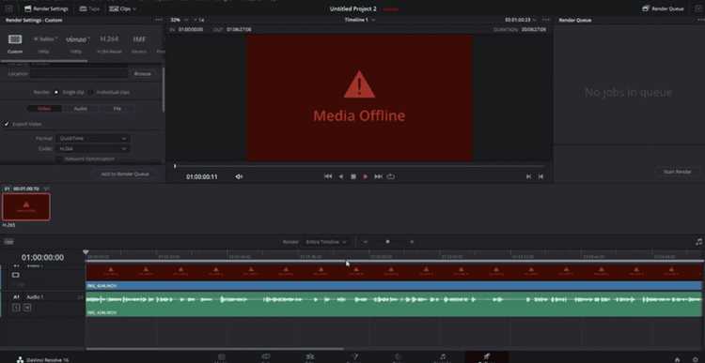Open the Render Settings panel options (three dots)
This screenshot has width=705, height=363.
[158, 20]
